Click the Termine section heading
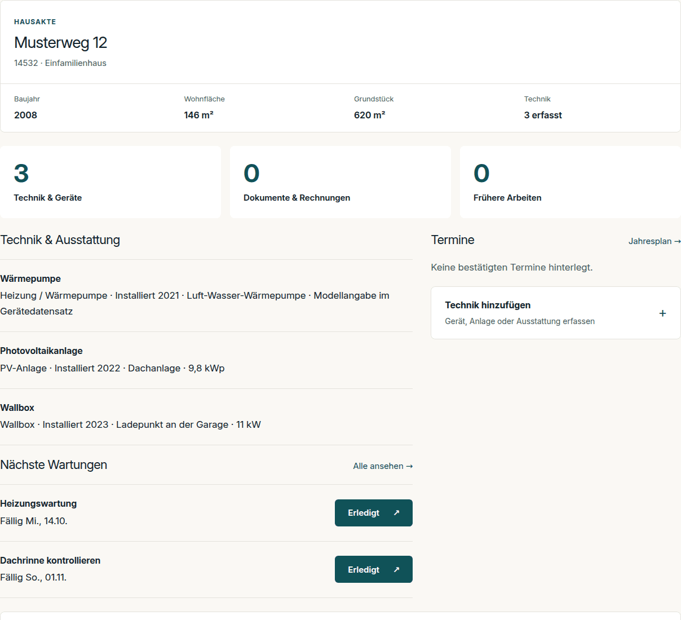 453,240
